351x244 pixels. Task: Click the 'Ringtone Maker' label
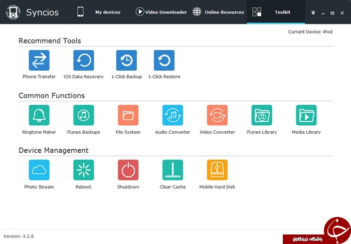[39, 132]
